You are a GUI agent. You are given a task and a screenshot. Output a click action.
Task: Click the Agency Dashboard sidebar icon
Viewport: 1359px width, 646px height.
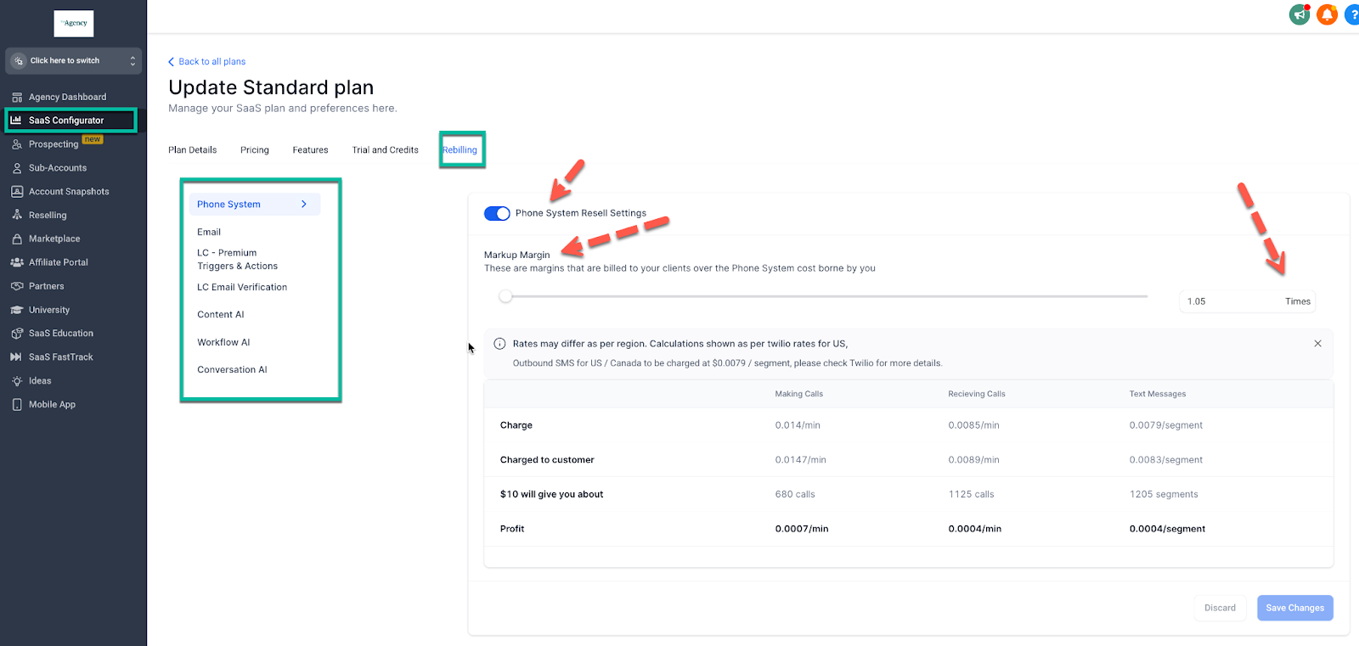click(x=17, y=97)
